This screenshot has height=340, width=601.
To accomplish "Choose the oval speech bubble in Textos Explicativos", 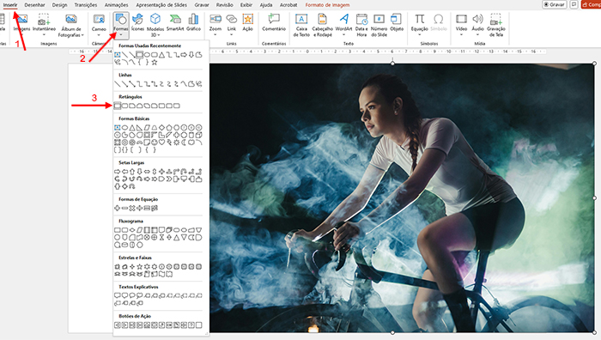I will (x=132, y=295).
